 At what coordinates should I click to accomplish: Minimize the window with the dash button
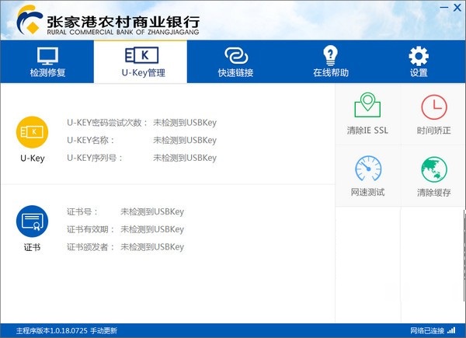pos(443,8)
